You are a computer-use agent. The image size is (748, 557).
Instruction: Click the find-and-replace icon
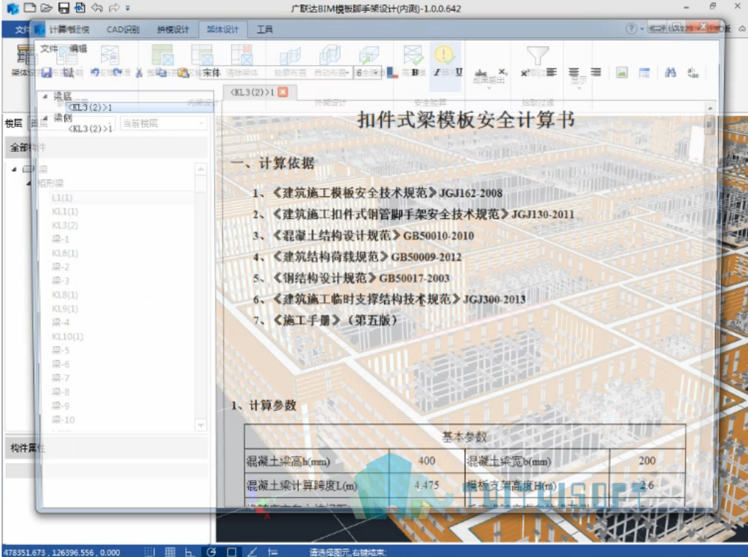pos(693,73)
